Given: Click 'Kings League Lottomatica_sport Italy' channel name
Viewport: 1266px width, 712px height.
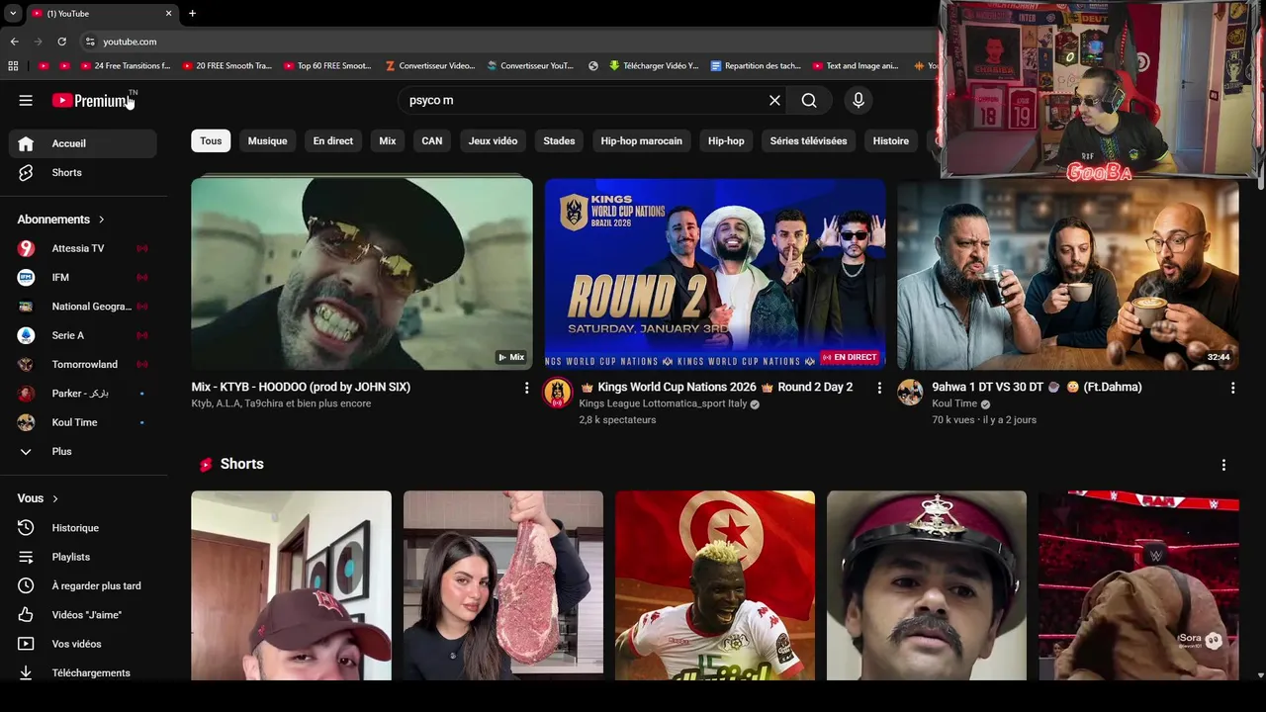Looking at the screenshot, I should point(663,403).
